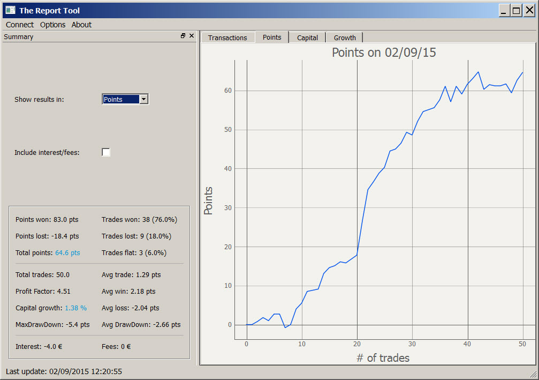Minimize The Report Tool window
Screen dimensions: 539x380
coord(504,11)
